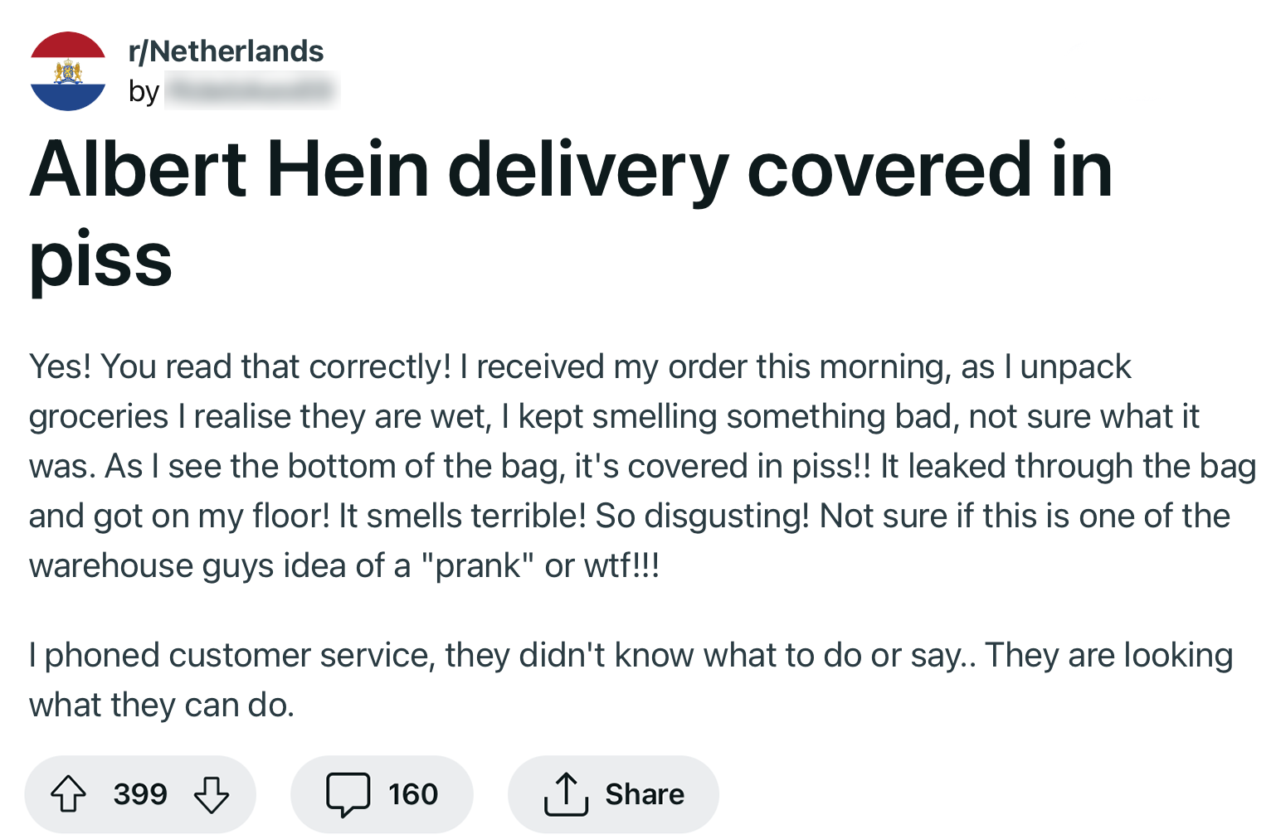Click the rounded Share pill container

(614, 793)
